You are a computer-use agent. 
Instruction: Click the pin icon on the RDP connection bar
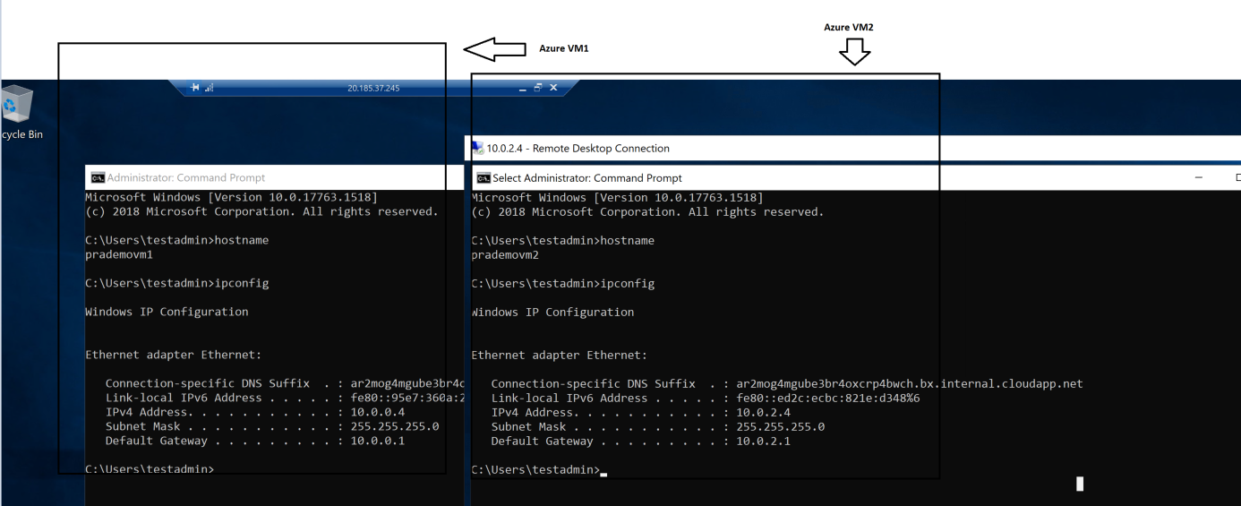pyautogui.click(x=195, y=88)
